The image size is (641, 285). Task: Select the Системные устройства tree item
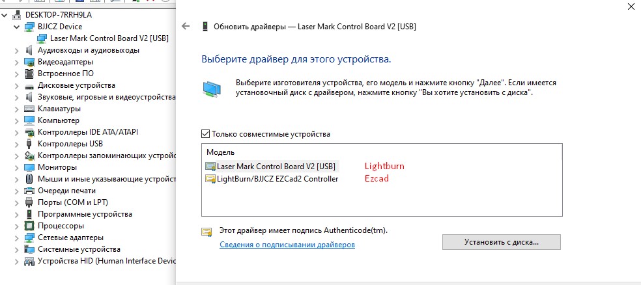pyautogui.click(x=79, y=249)
